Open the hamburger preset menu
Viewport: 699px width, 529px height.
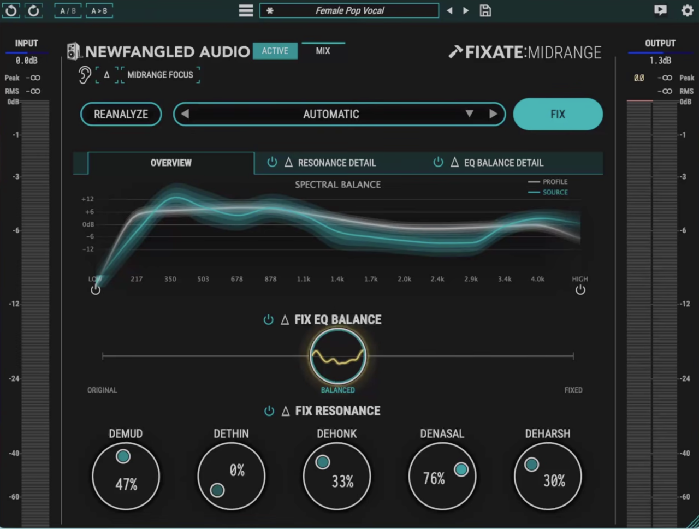(246, 11)
